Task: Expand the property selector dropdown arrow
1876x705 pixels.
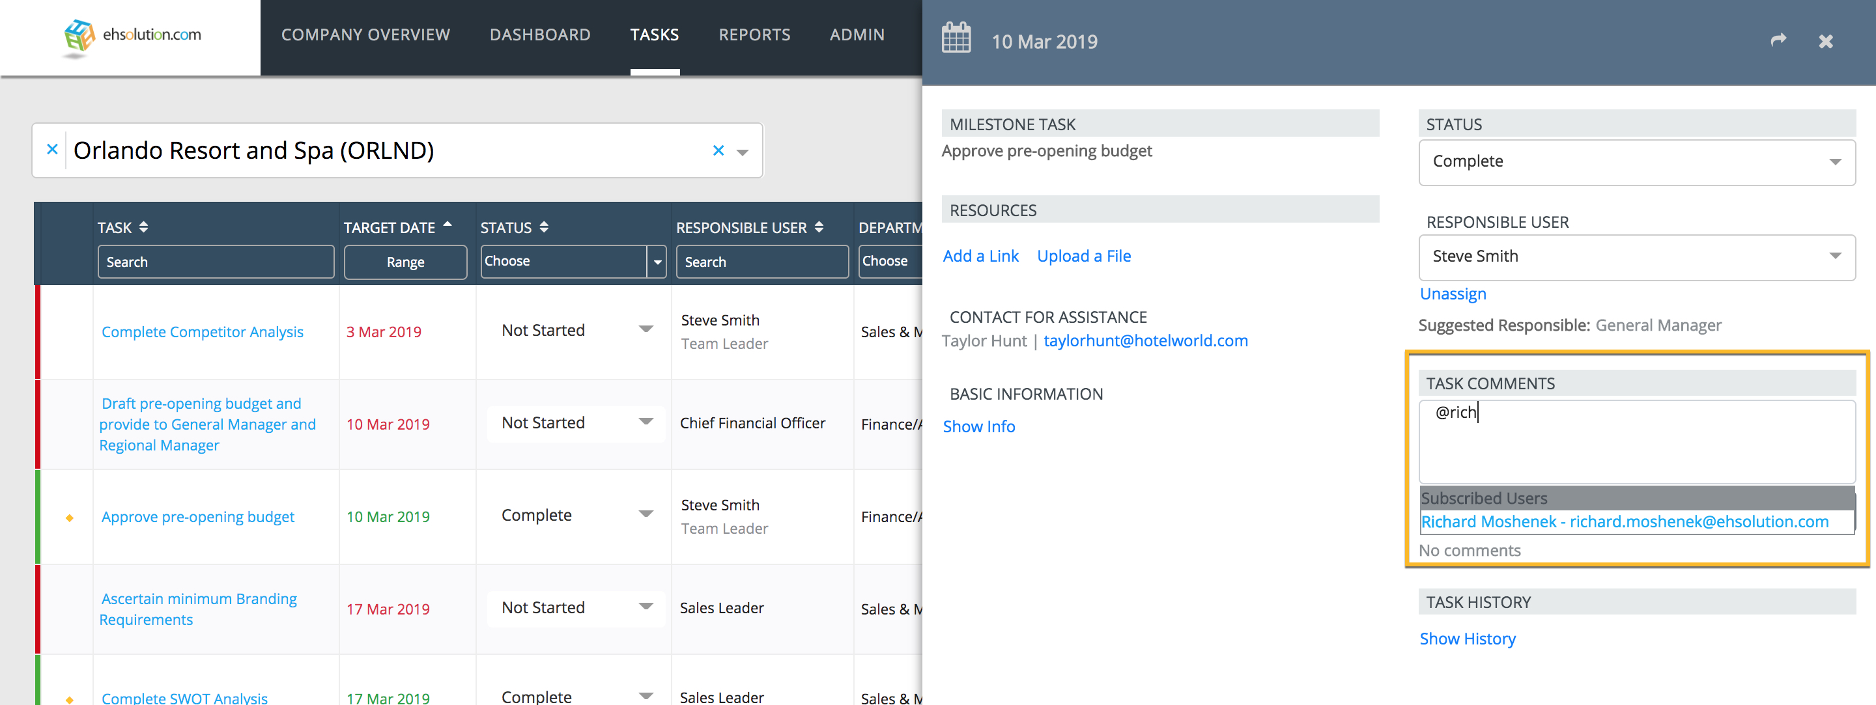Action: (743, 152)
